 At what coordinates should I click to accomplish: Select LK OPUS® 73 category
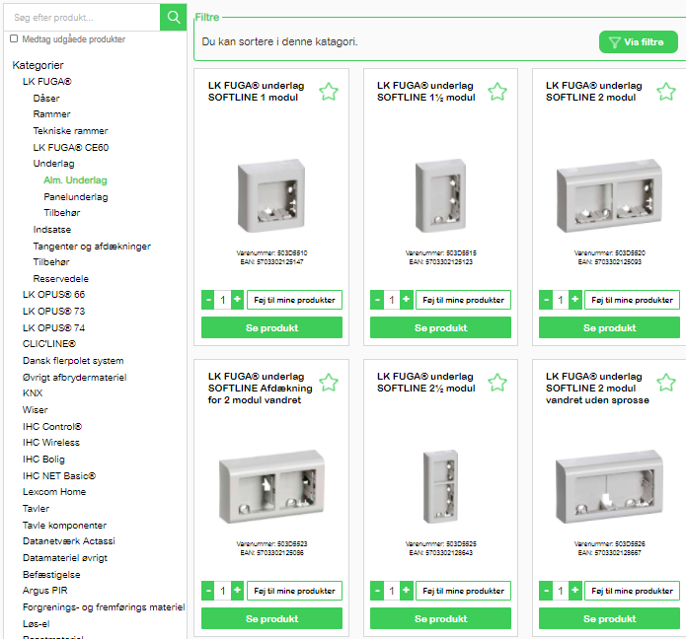54,311
